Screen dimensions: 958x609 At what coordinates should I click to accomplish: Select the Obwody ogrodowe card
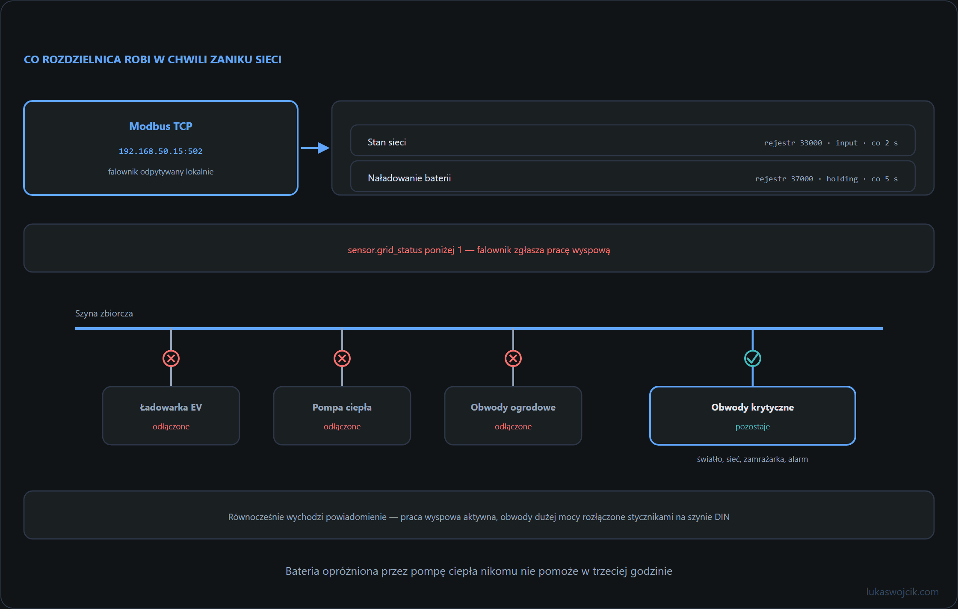click(x=513, y=416)
